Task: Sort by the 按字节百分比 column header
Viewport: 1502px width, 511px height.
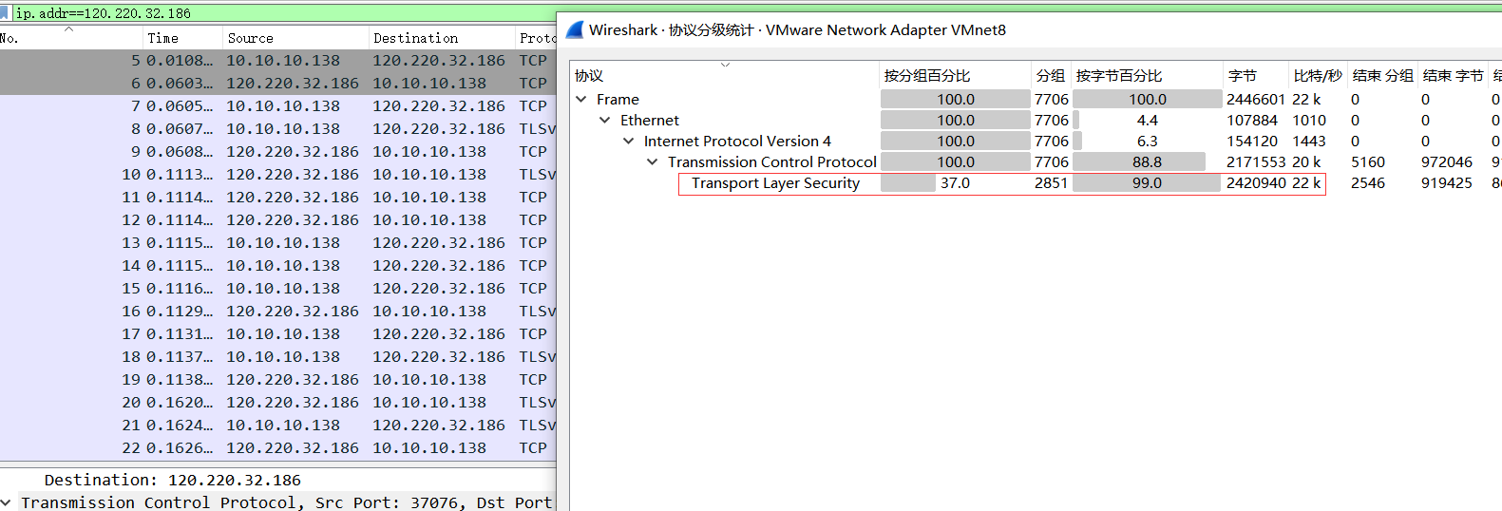Action: (x=1119, y=76)
